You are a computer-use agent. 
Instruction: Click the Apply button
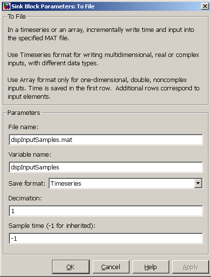pos(190,267)
